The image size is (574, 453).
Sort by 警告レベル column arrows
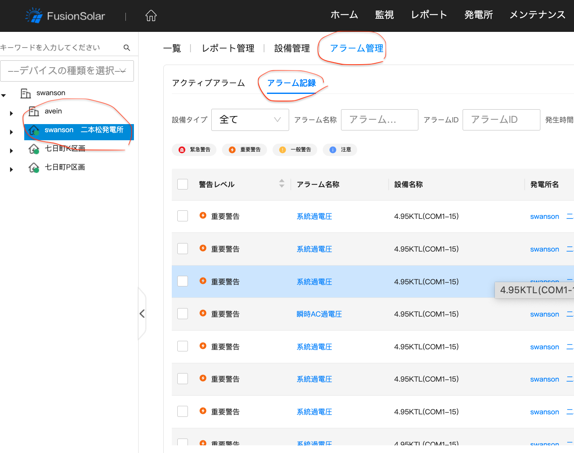pyautogui.click(x=281, y=184)
